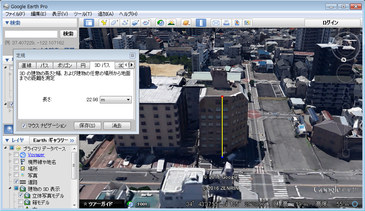This screenshot has height=211, width=365.
Task: Add an image overlay from the toolbar
Action: (x=136, y=23)
